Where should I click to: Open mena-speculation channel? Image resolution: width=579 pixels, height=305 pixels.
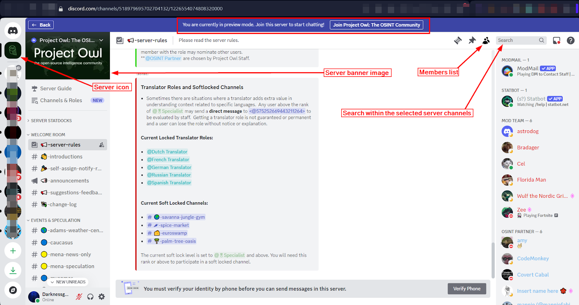[68, 266]
